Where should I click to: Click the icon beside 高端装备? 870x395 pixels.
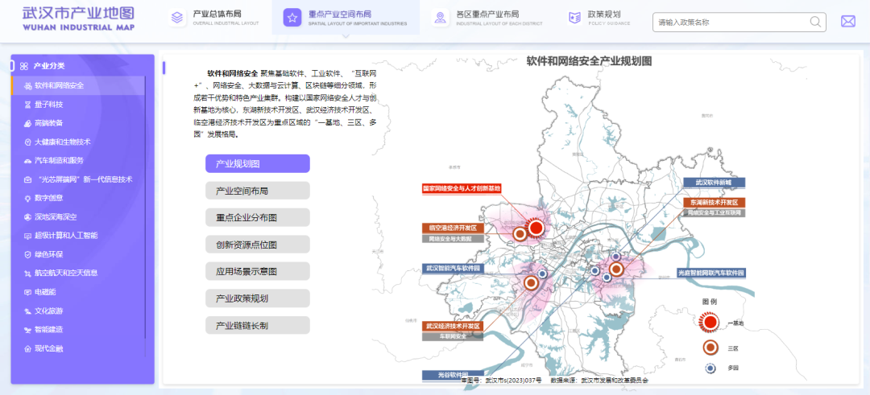(27, 124)
